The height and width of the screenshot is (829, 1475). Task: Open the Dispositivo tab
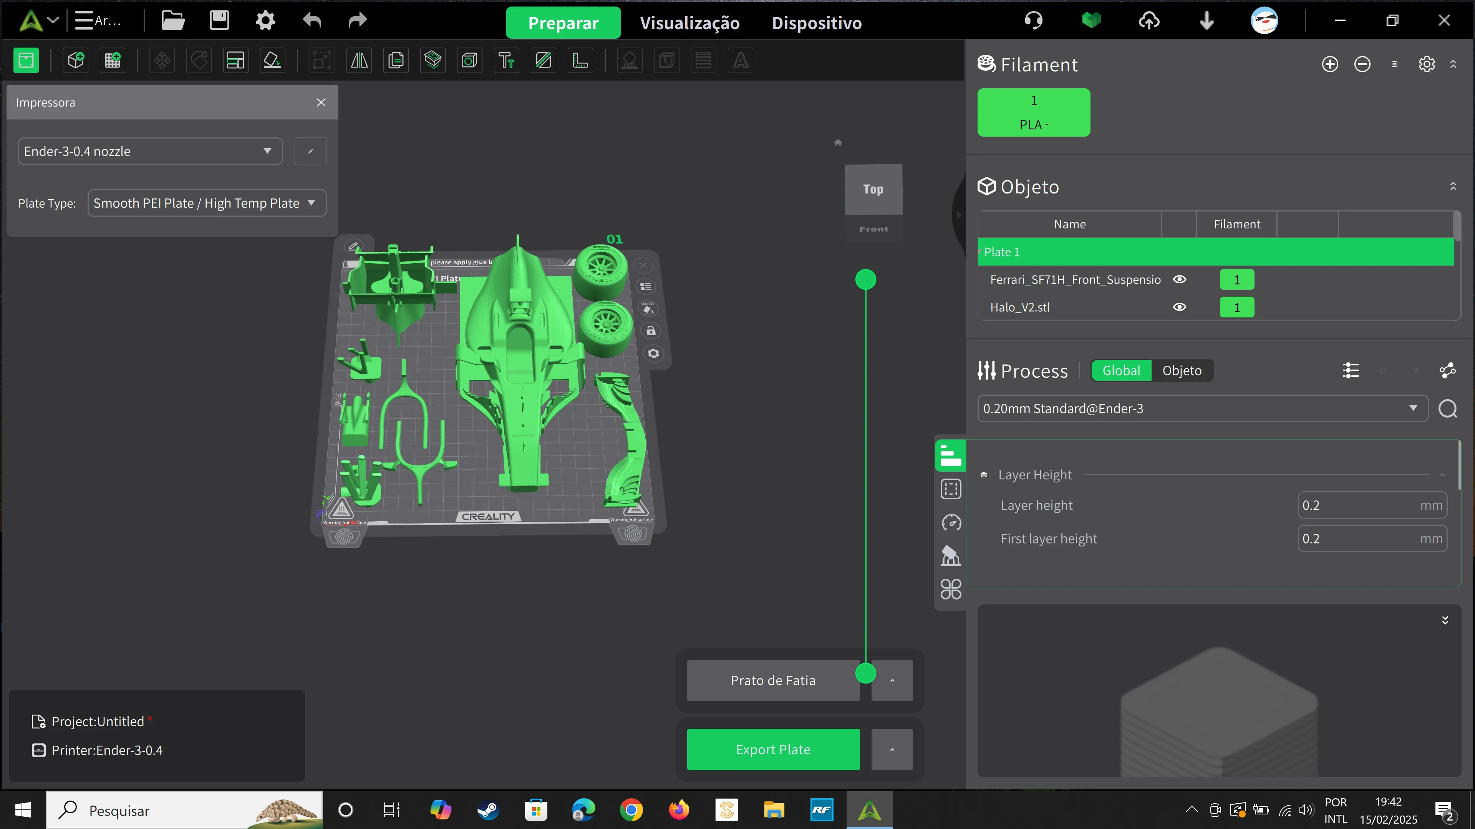point(816,23)
